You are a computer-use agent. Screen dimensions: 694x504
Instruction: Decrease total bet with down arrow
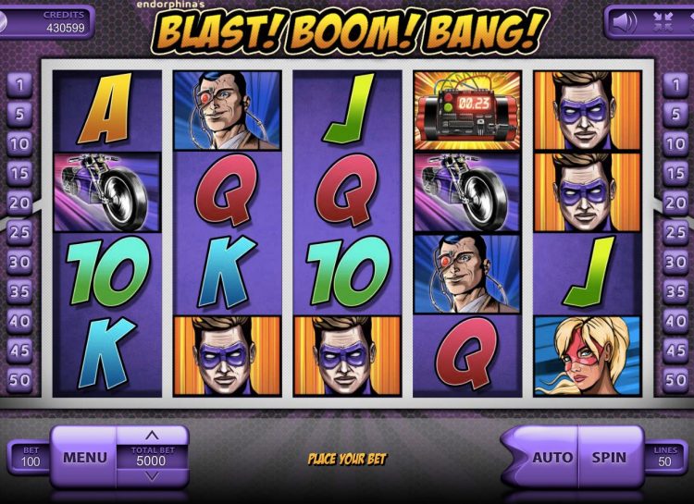tap(152, 476)
